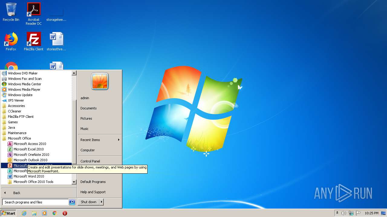
Task: Open Windows Explorer folder on taskbar
Action: [x=34, y=213]
